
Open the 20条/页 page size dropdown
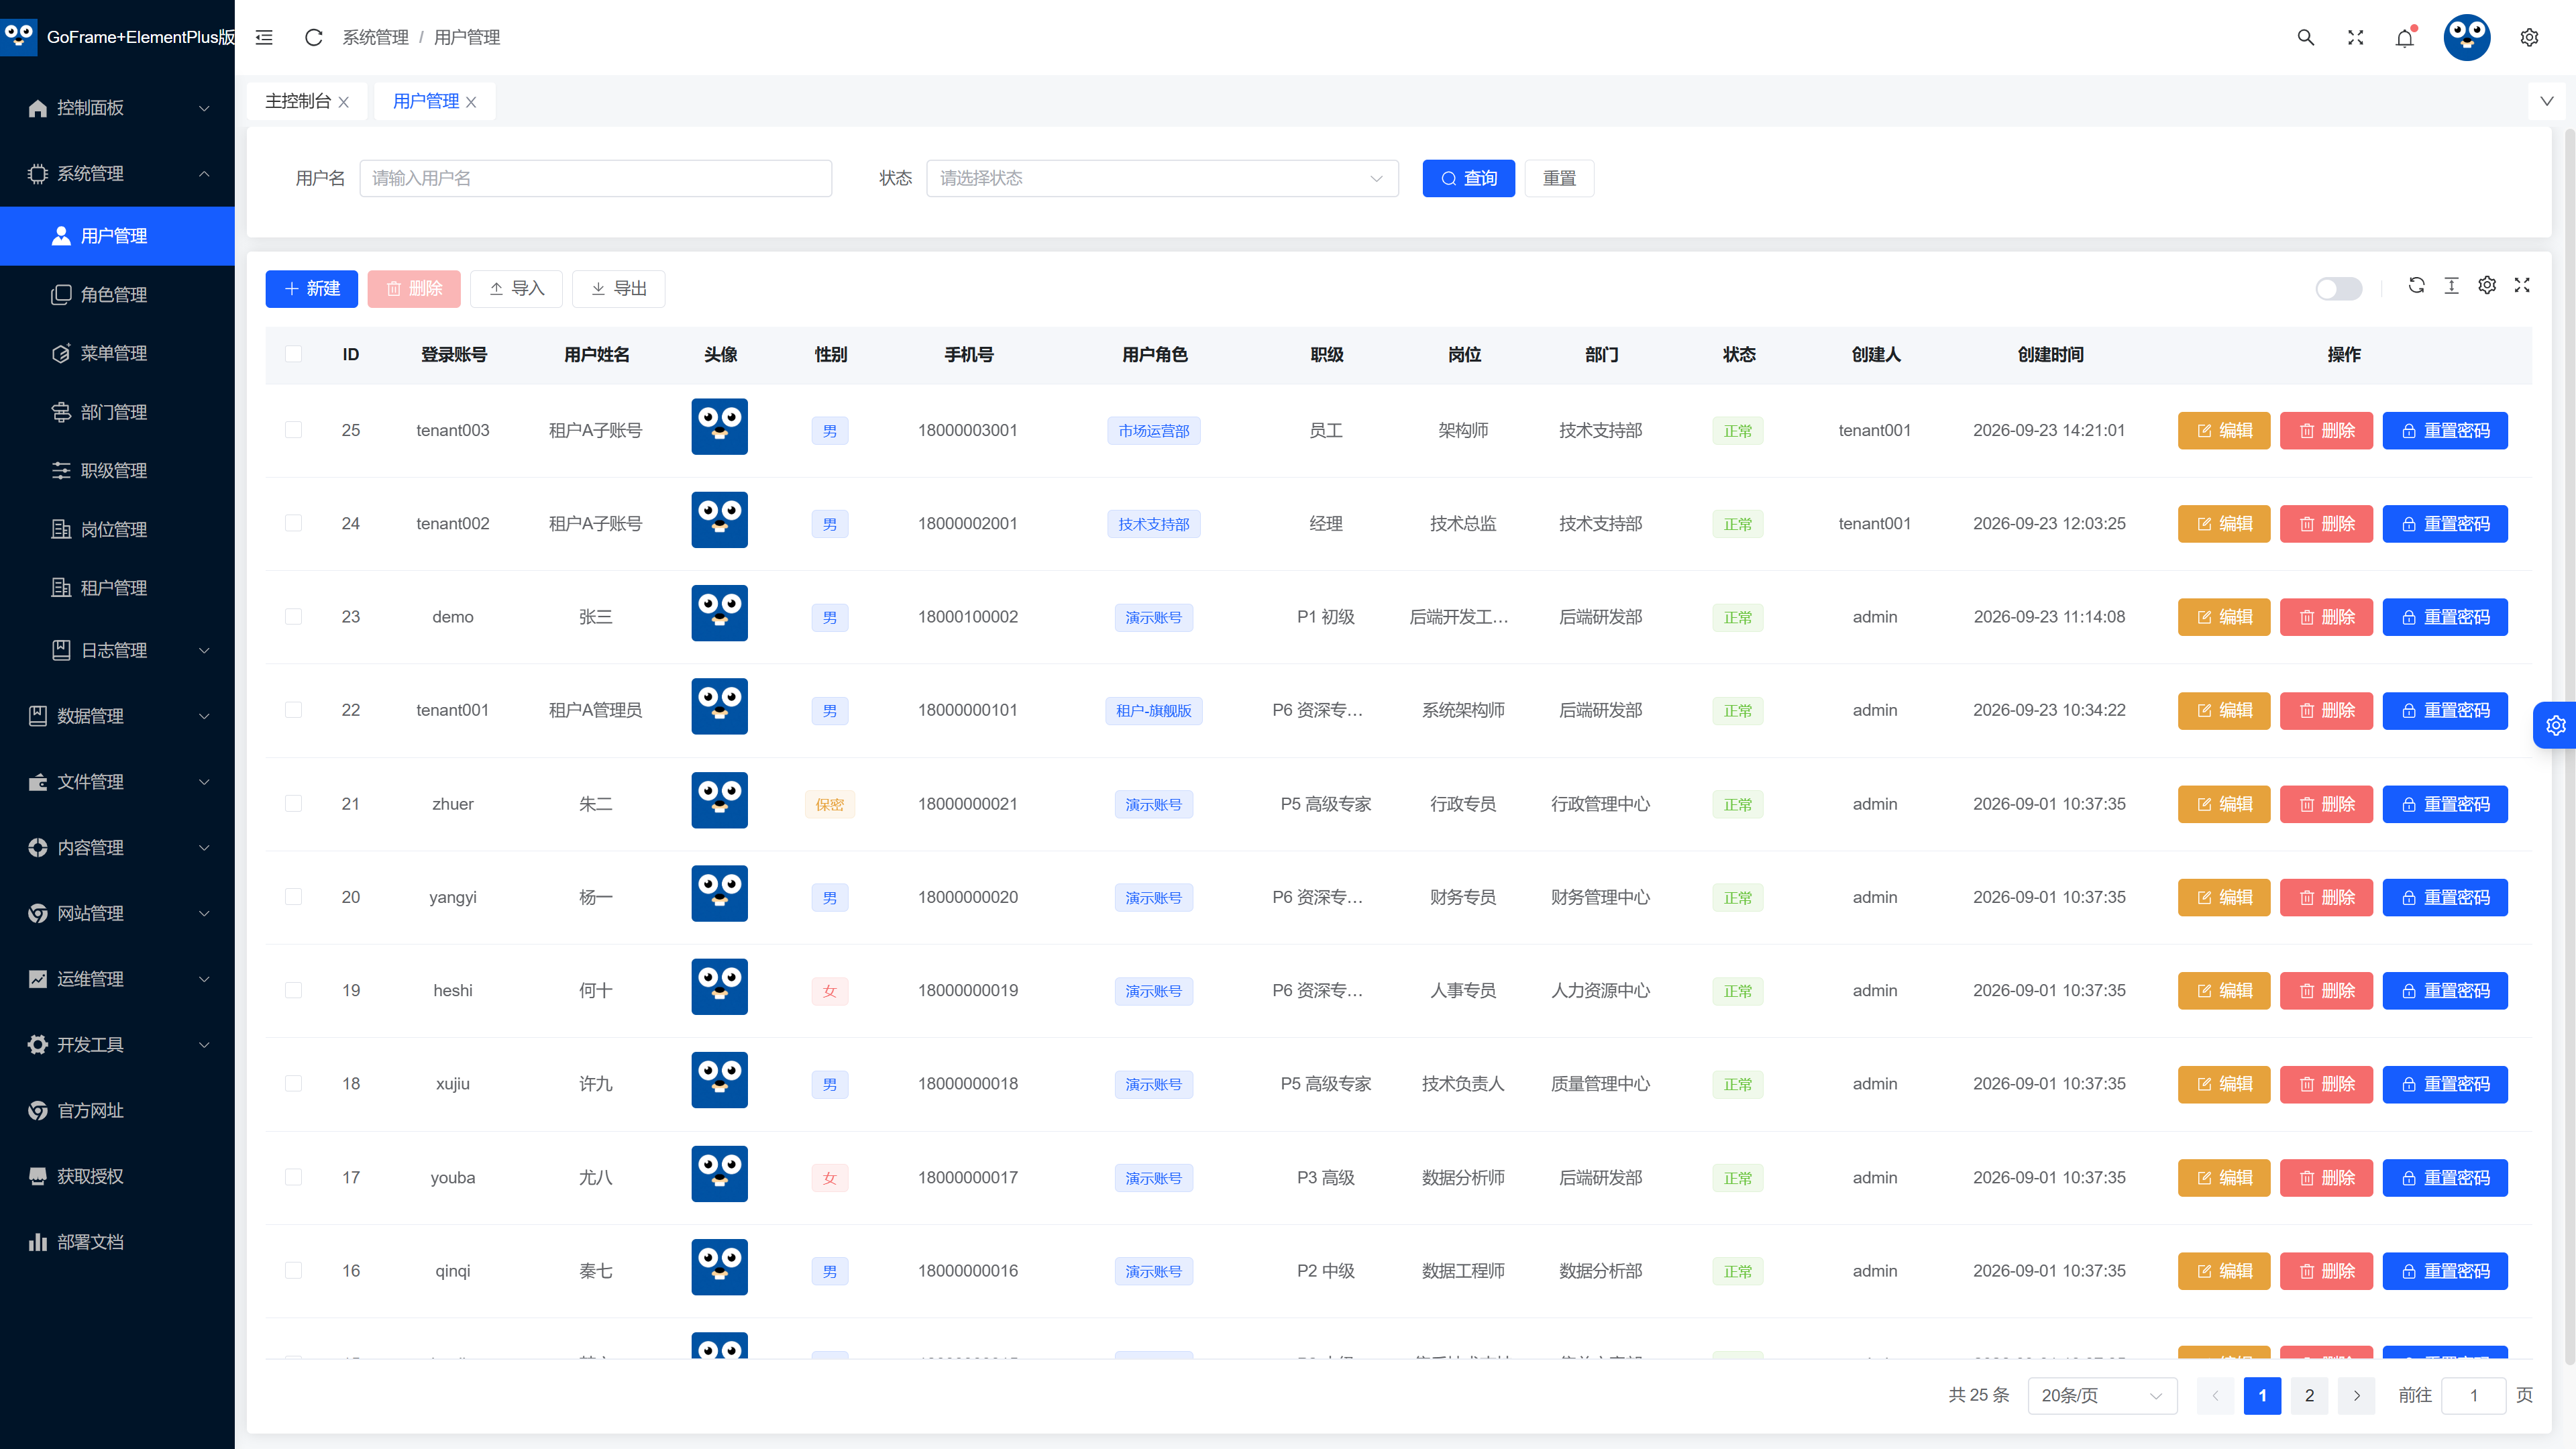(x=2102, y=1395)
